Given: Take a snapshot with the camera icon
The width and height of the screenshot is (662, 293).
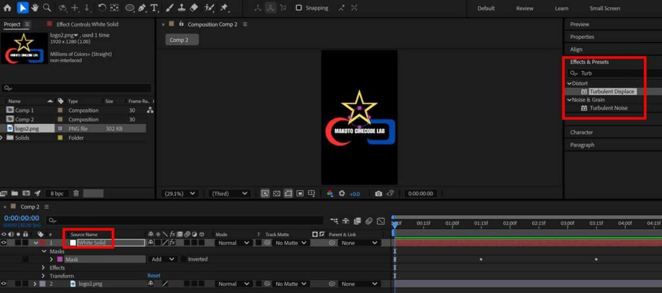Looking at the screenshot, I should click(x=378, y=194).
